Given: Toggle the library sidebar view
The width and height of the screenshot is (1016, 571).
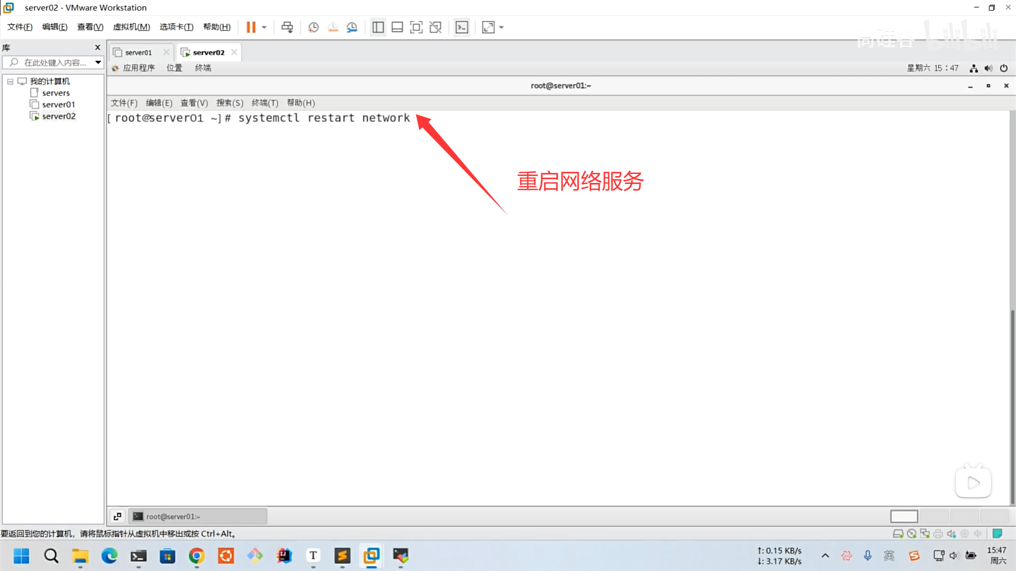Looking at the screenshot, I should (x=378, y=27).
